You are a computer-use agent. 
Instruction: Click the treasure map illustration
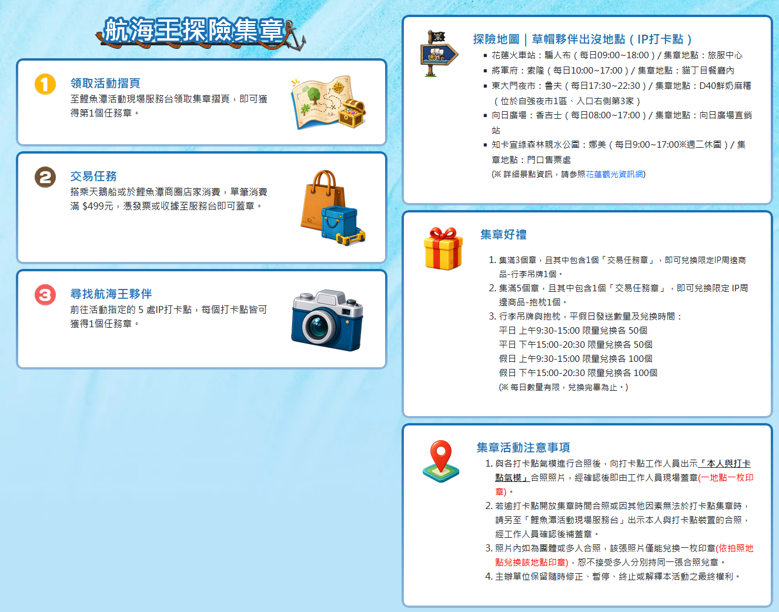point(328,102)
